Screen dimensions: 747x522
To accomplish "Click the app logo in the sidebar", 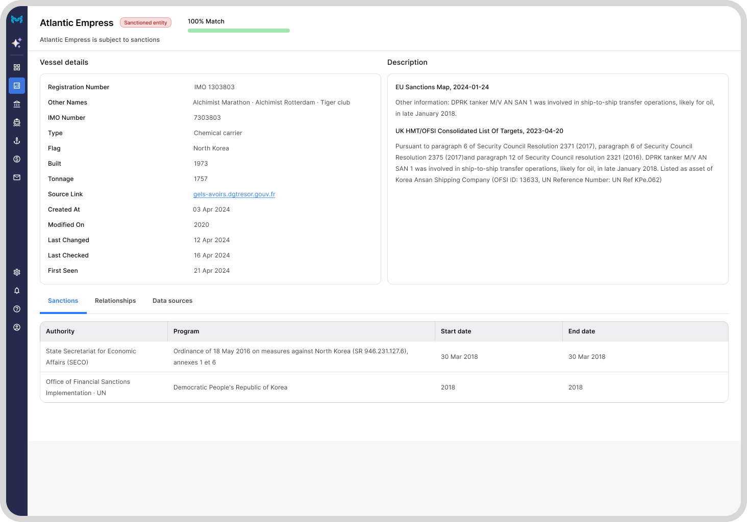I will pyautogui.click(x=17, y=19).
